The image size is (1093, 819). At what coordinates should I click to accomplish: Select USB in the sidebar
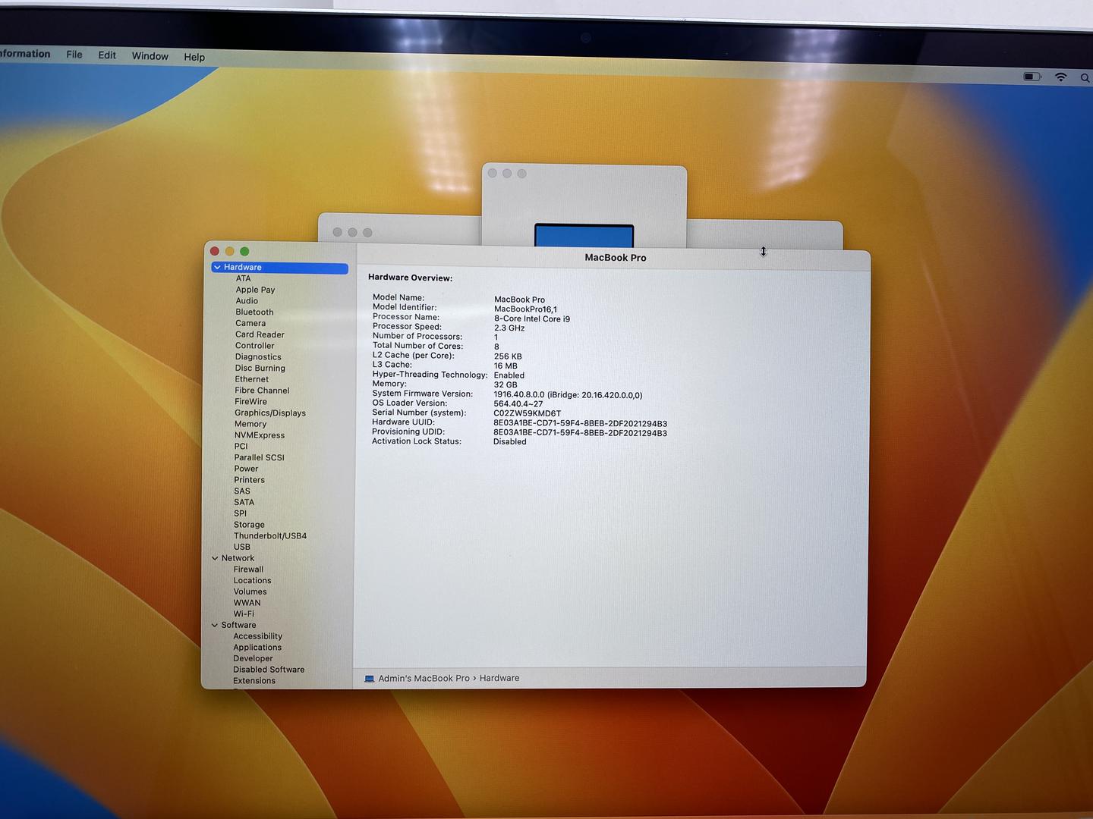tap(242, 547)
